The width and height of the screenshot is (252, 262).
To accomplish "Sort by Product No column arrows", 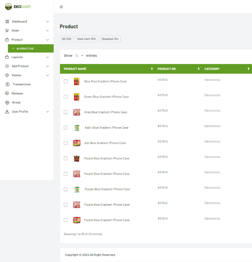I will coord(198,69).
